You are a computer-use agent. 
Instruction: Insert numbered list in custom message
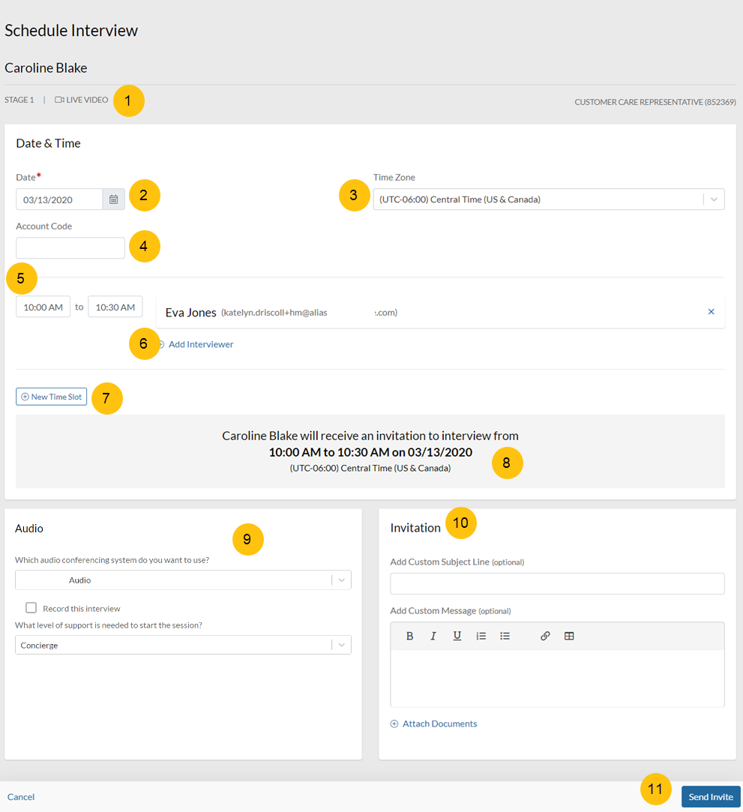[481, 636]
